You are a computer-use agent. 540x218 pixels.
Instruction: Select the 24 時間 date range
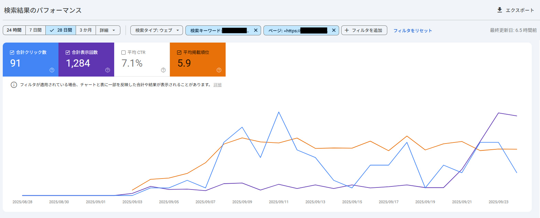[x=14, y=30]
